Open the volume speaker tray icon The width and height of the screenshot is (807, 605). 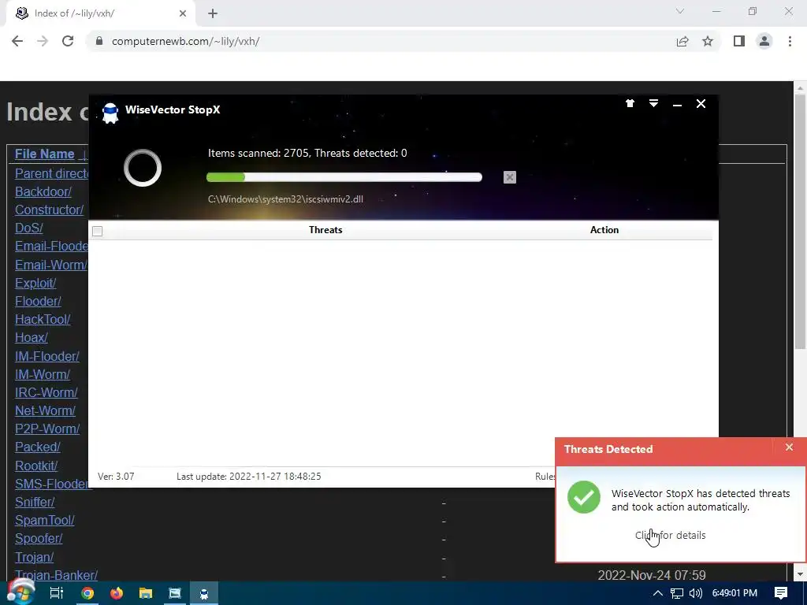[x=695, y=593]
